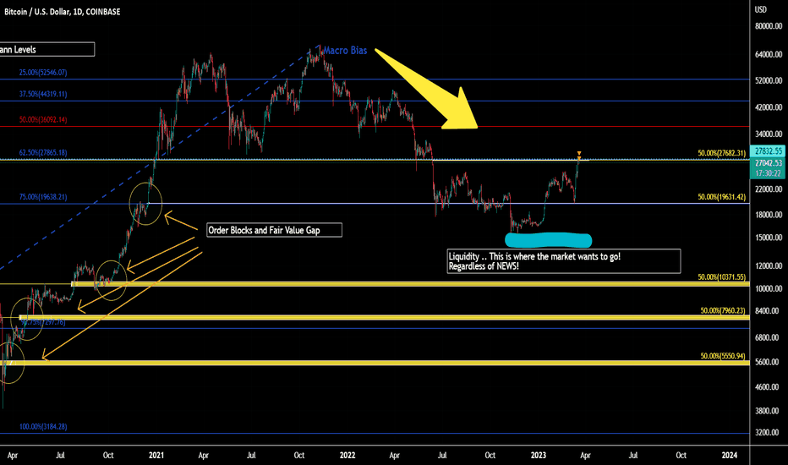Click 34000.00 on the price axis
The width and height of the screenshot is (788, 465).
[769, 134]
